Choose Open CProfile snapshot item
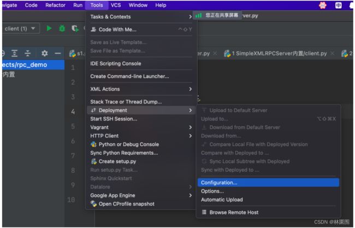Image resolution: width=355 pixels, height=228 pixels. pos(141,204)
